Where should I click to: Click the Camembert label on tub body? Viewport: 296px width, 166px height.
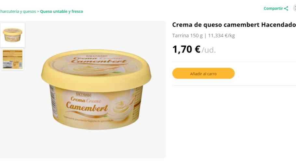(87, 107)
